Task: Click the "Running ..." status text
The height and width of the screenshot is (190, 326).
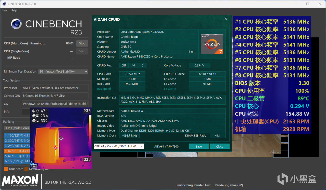Action: coord(38,43)
